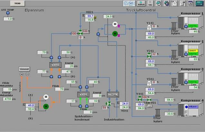
Task: Click the DRIFTEL indicator on Kompressor 1
Action: [193, 26]
